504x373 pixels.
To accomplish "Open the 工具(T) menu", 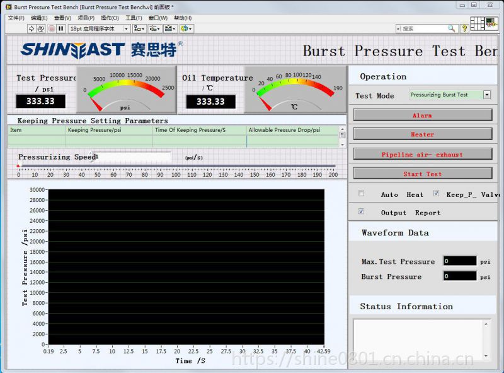I will 134,18.
